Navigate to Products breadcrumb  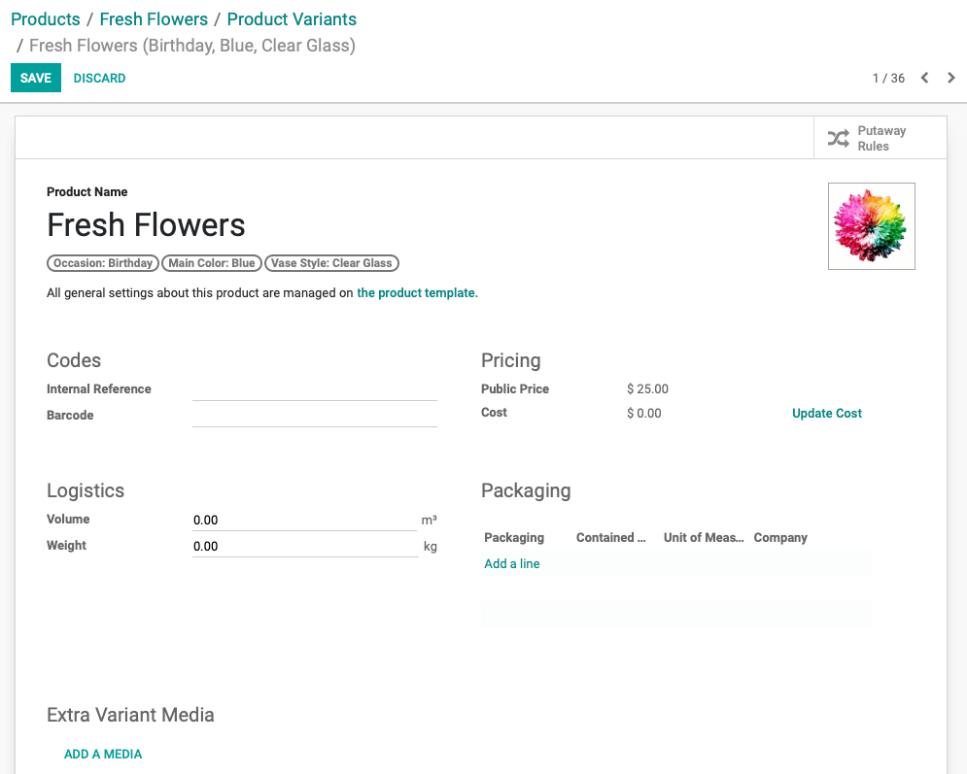46,19
